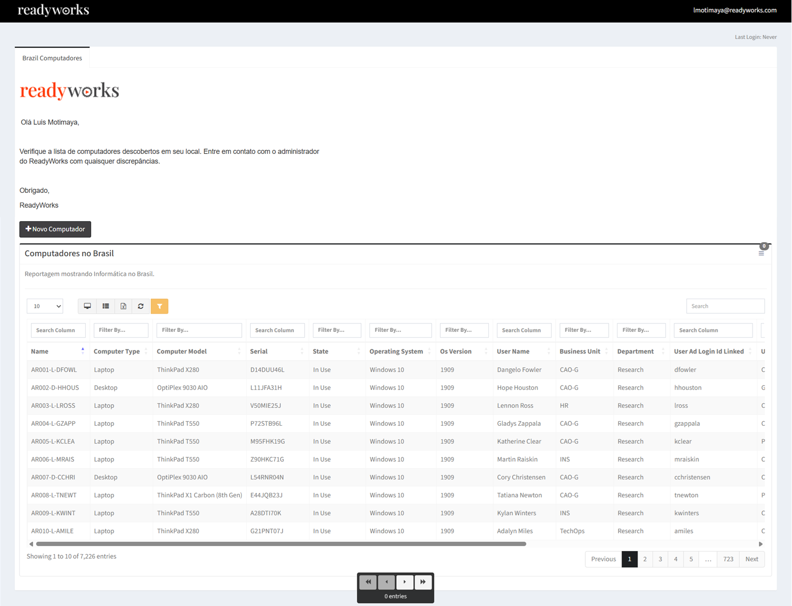Open user menu lmotimaya@readyworks.com
The height and width of the screenshot is (606, 792).
[735, 10]
